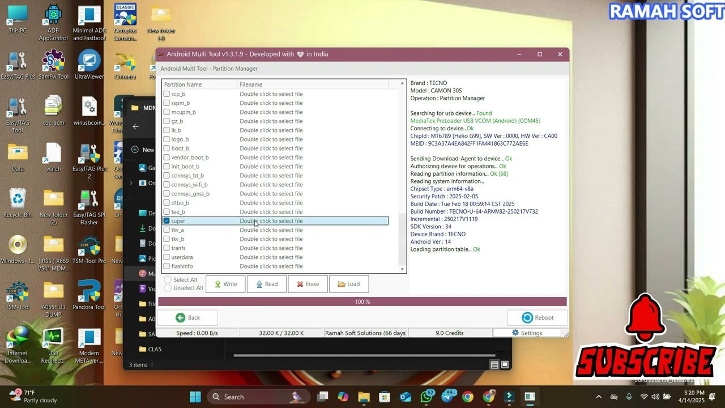Click the Load button
The image size is (725, 408).
349,284
